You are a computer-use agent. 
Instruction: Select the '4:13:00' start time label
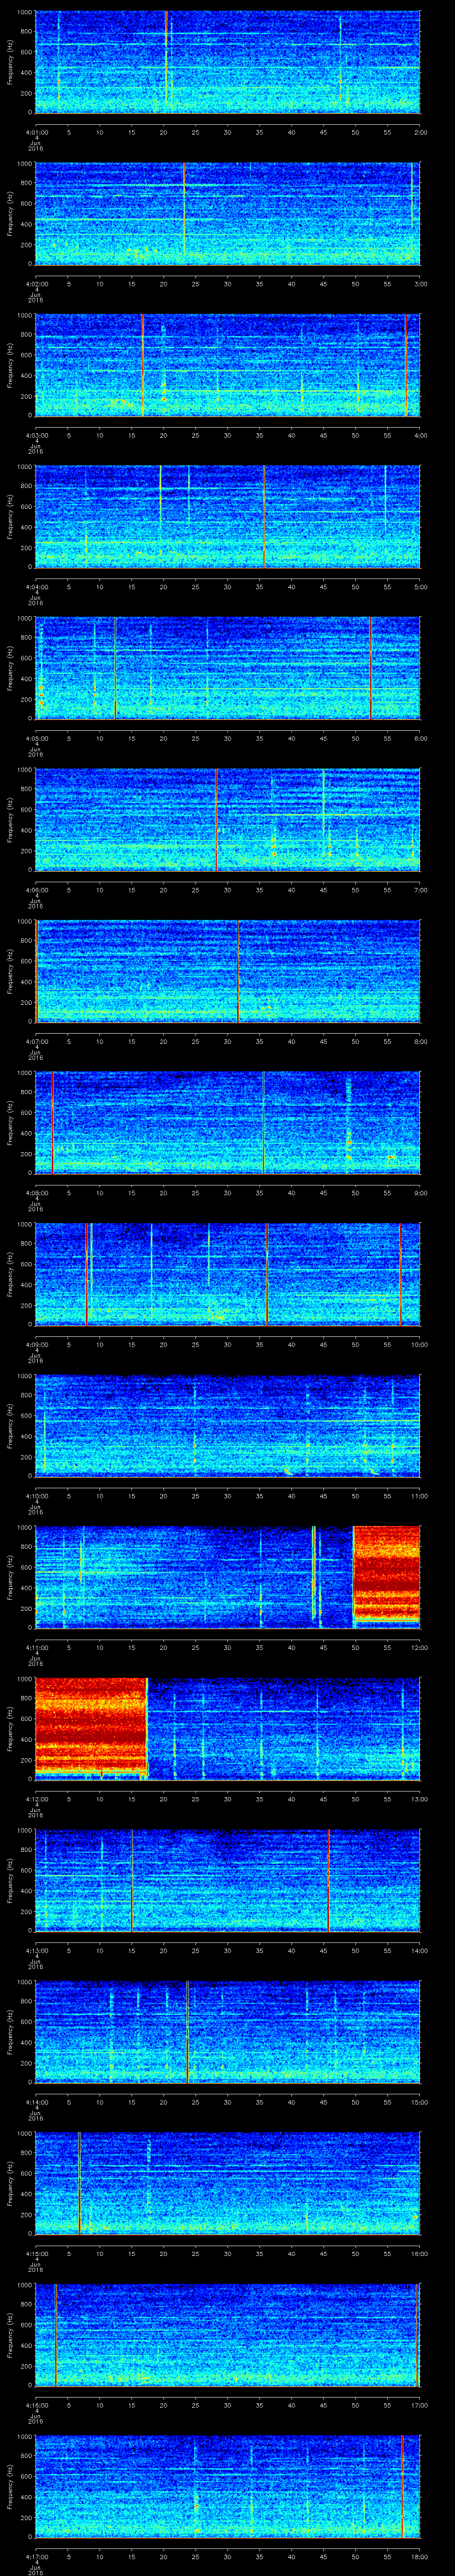click(36, 1950)
